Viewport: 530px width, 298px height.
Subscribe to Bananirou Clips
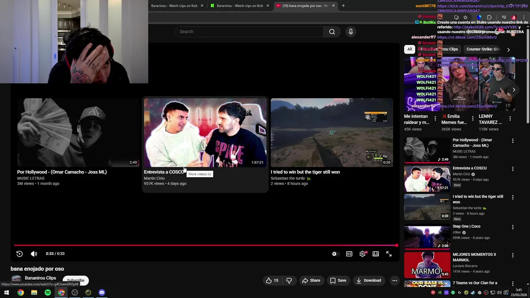pyautogui.click(x=75, y=280)
